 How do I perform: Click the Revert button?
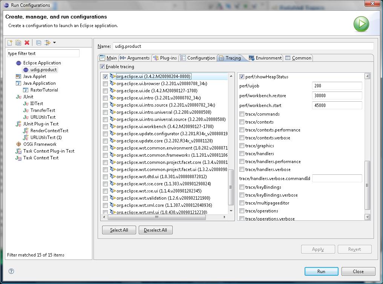pyautogui.click(x=355, y=249)
